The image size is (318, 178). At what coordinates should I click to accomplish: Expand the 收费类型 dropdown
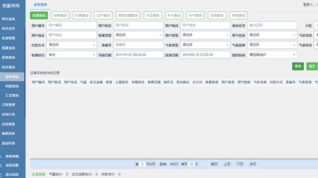(138, 35)
